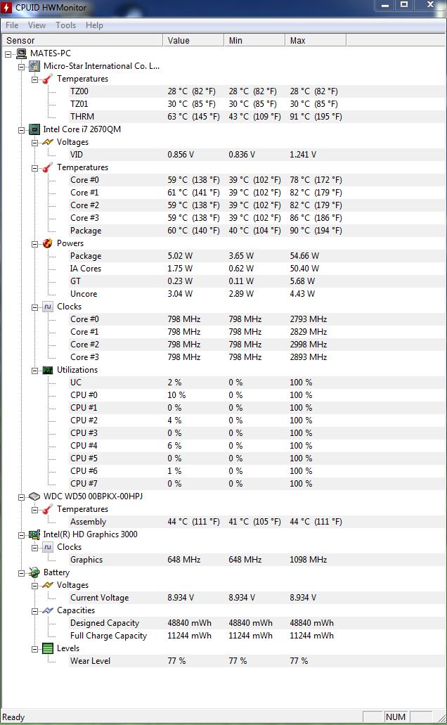Collapse the Intel Core i7 2670QM node
Viewport: 447px width, 725px height.
[x=22, y=129]
